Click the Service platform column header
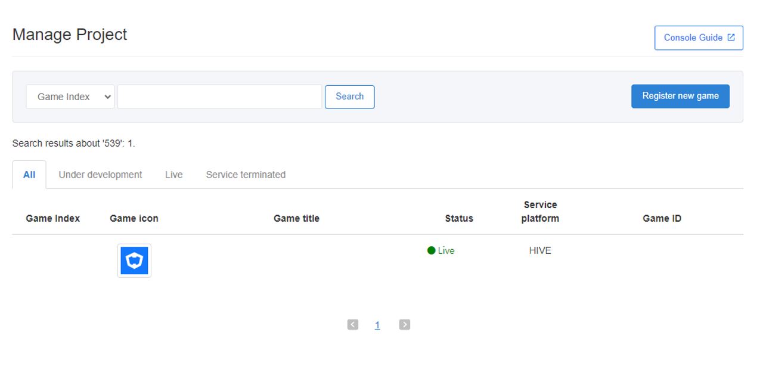This screenshot has width=760, height=385. 540,212
